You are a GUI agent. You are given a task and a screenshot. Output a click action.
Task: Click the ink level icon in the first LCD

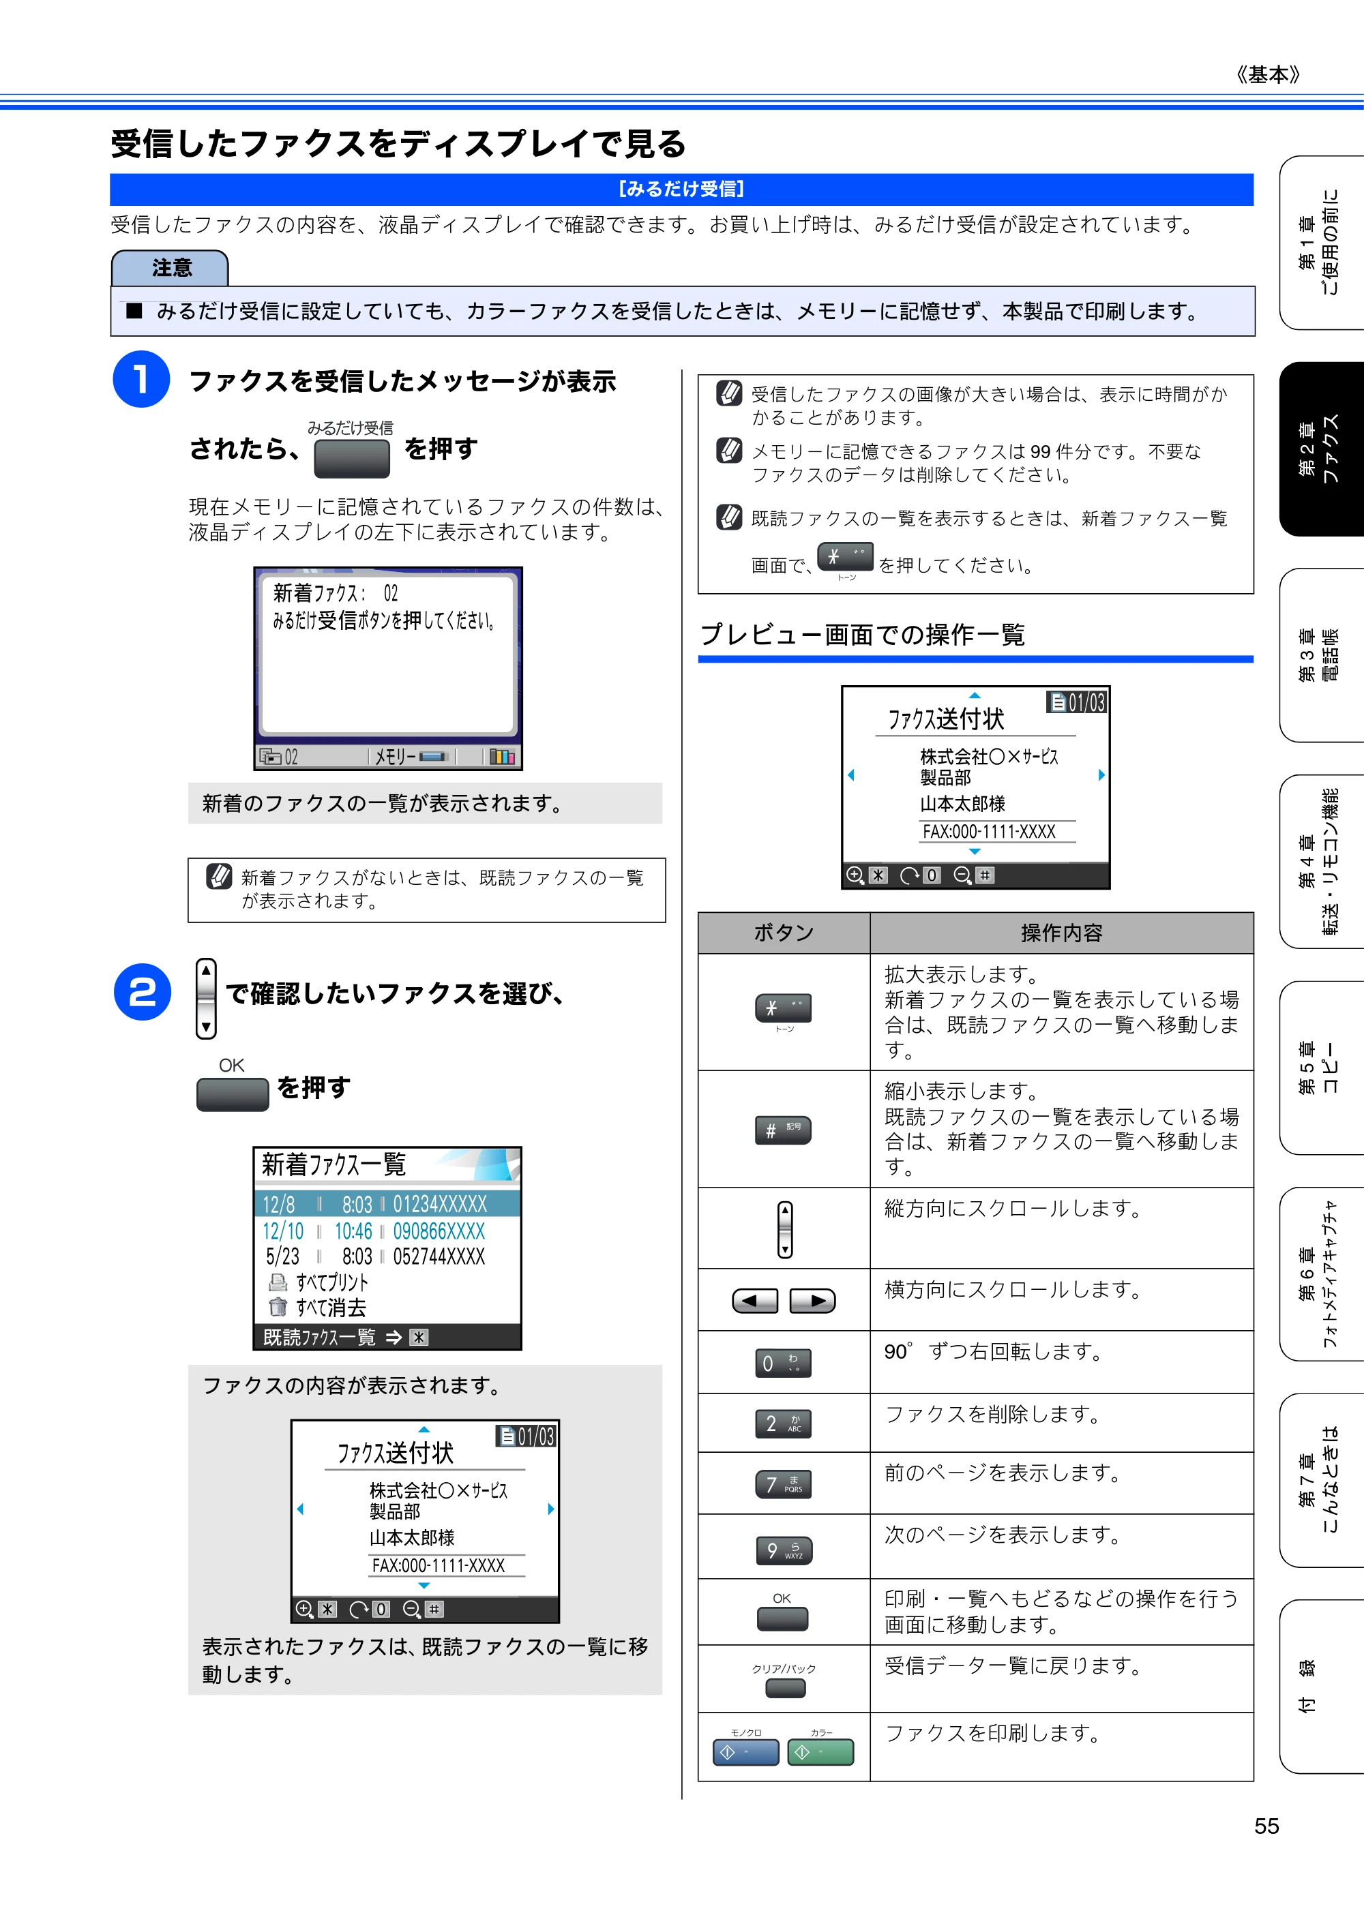(x=501, y=757)
